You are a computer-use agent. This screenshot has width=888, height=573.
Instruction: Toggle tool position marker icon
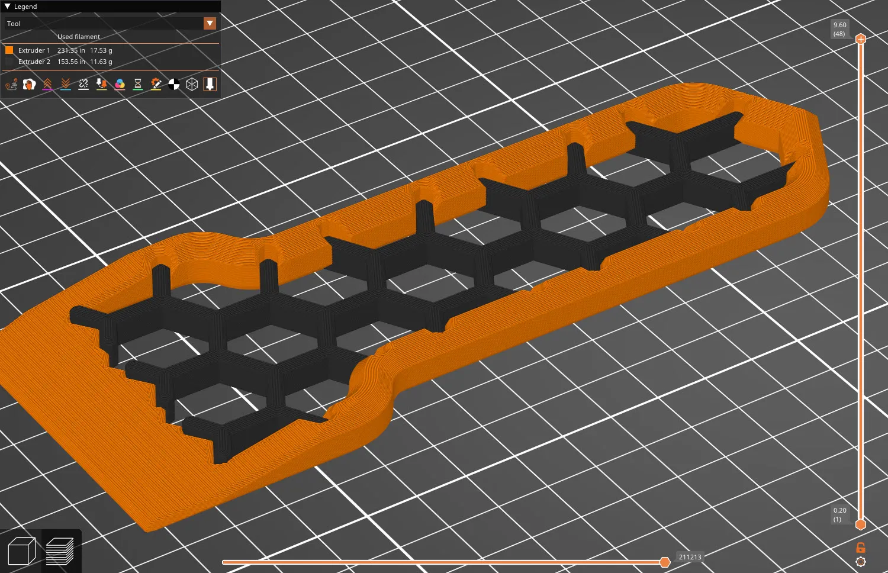pos(210,85)
